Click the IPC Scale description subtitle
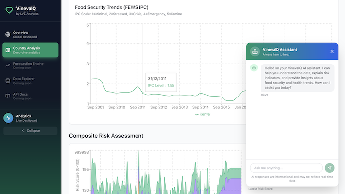The image size is (345, 194). tap(128, 14)
